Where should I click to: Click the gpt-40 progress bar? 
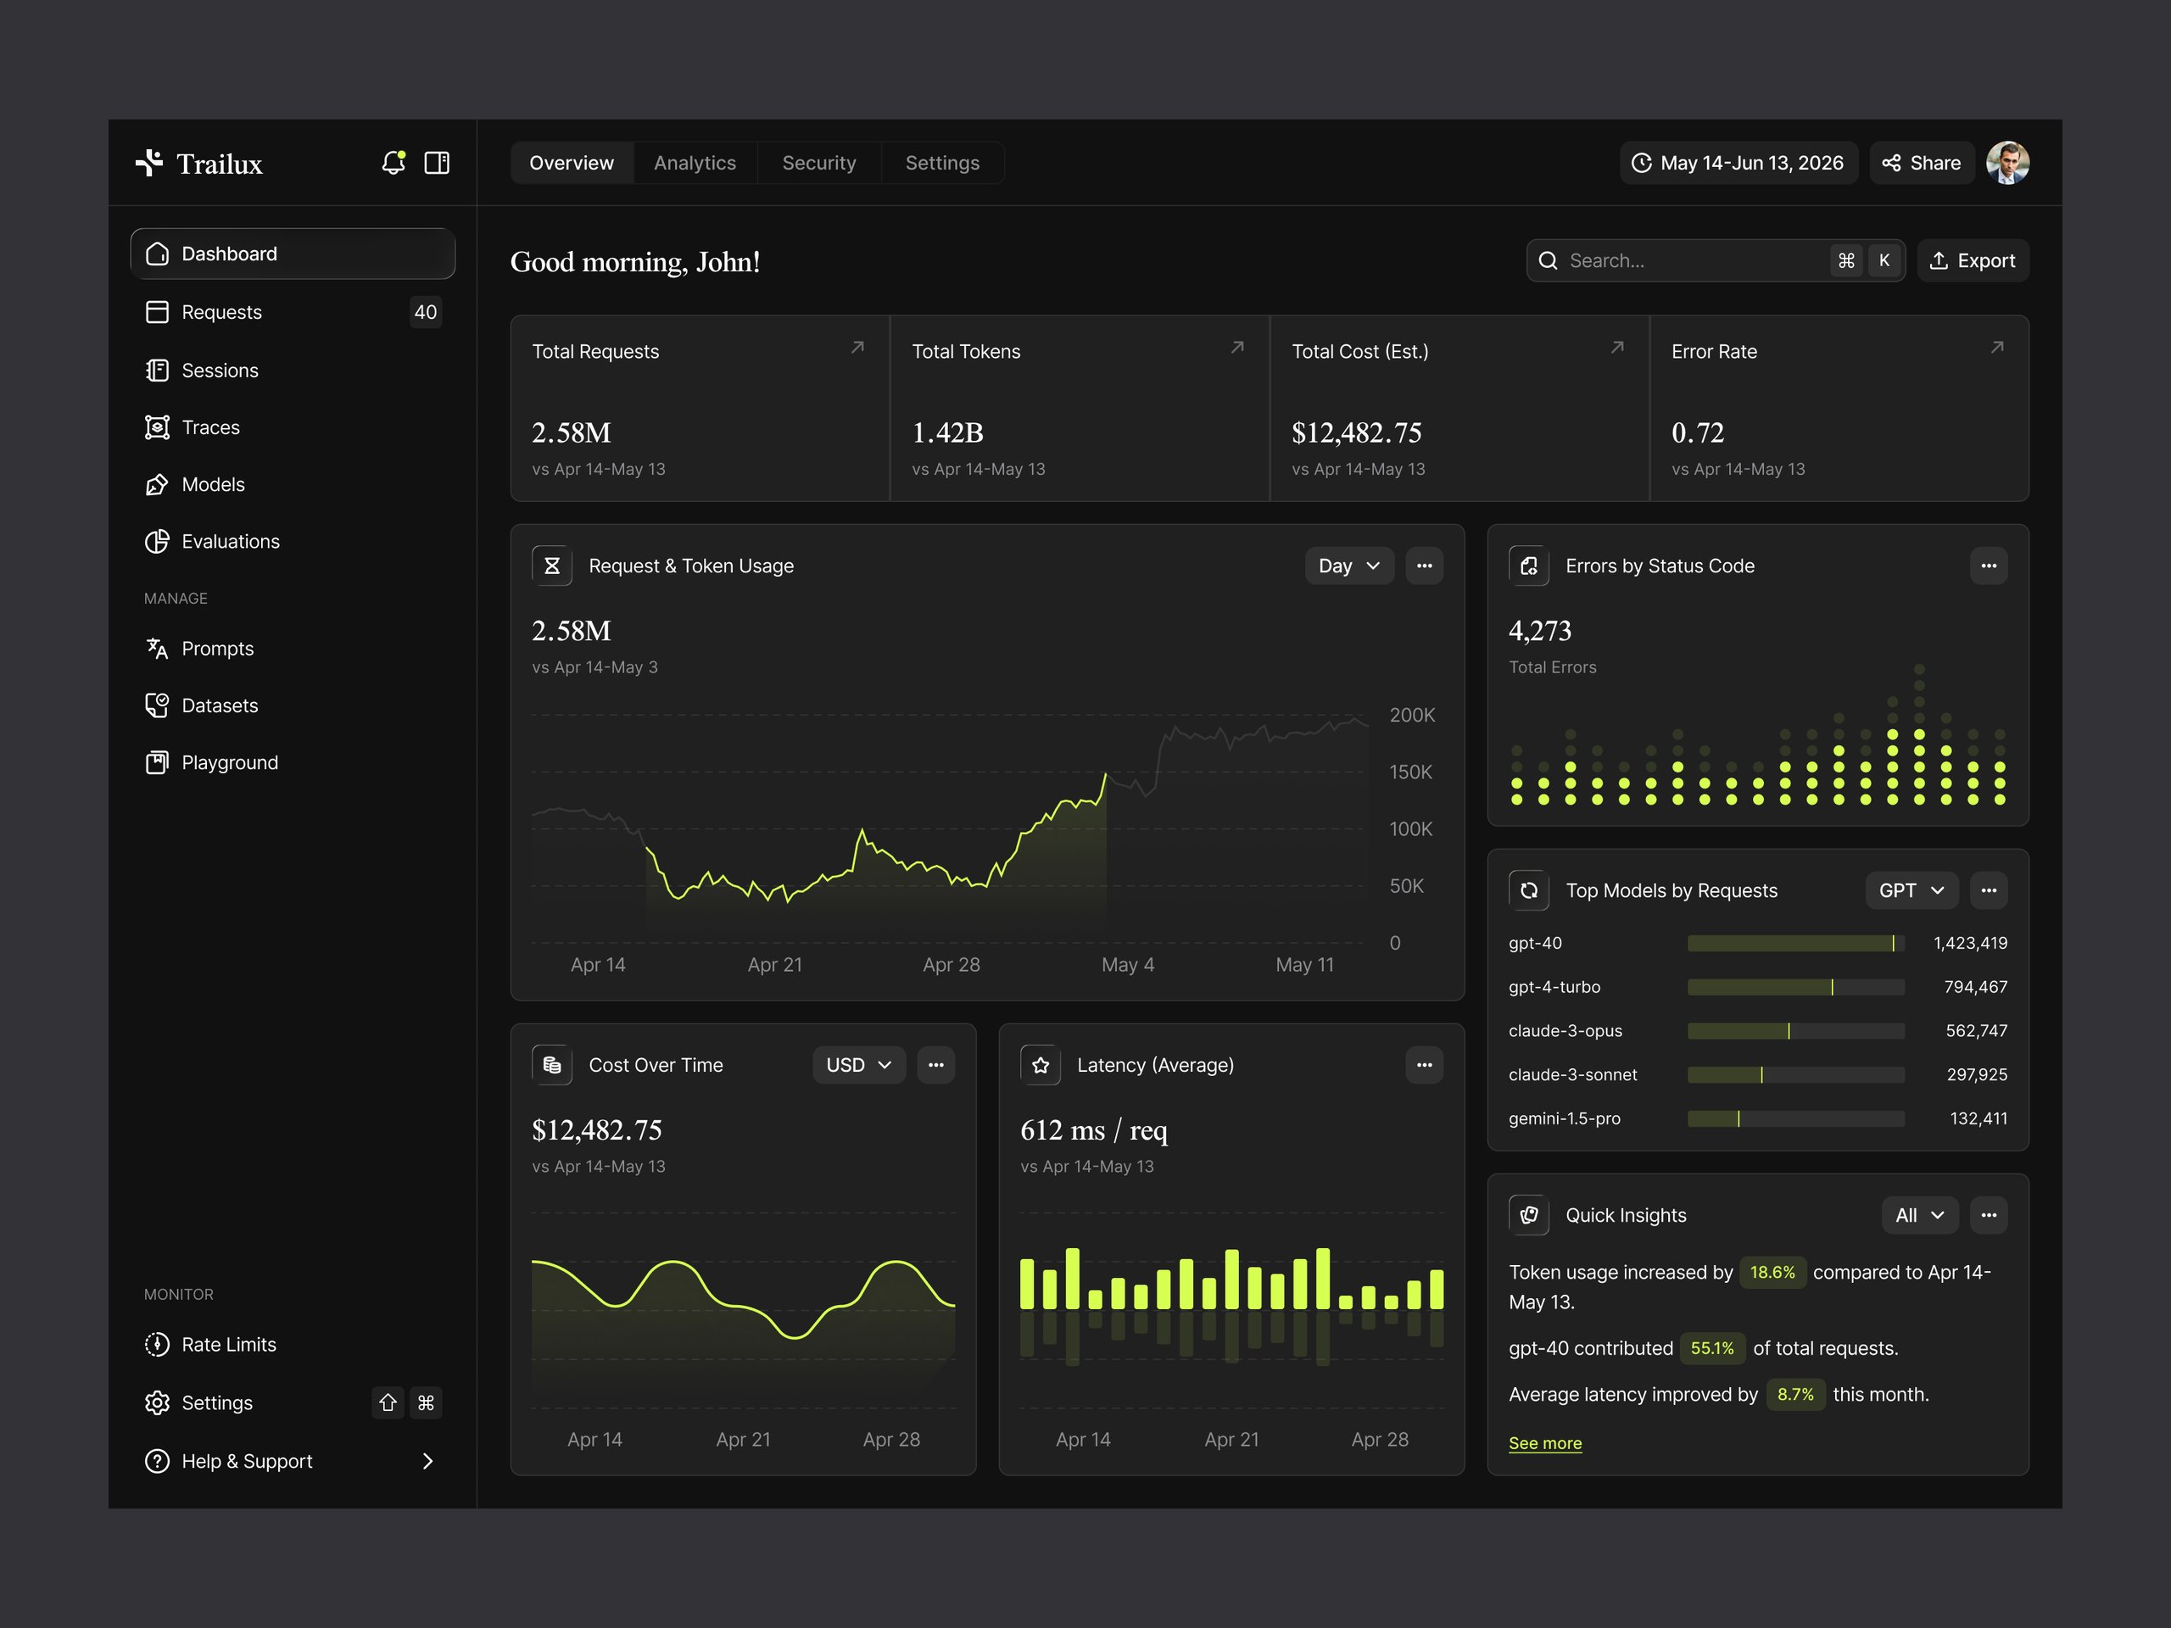click(1795, 943)
